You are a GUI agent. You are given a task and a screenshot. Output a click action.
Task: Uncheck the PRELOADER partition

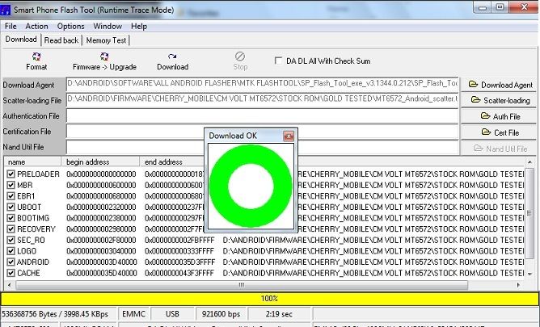tap(11, 174)
